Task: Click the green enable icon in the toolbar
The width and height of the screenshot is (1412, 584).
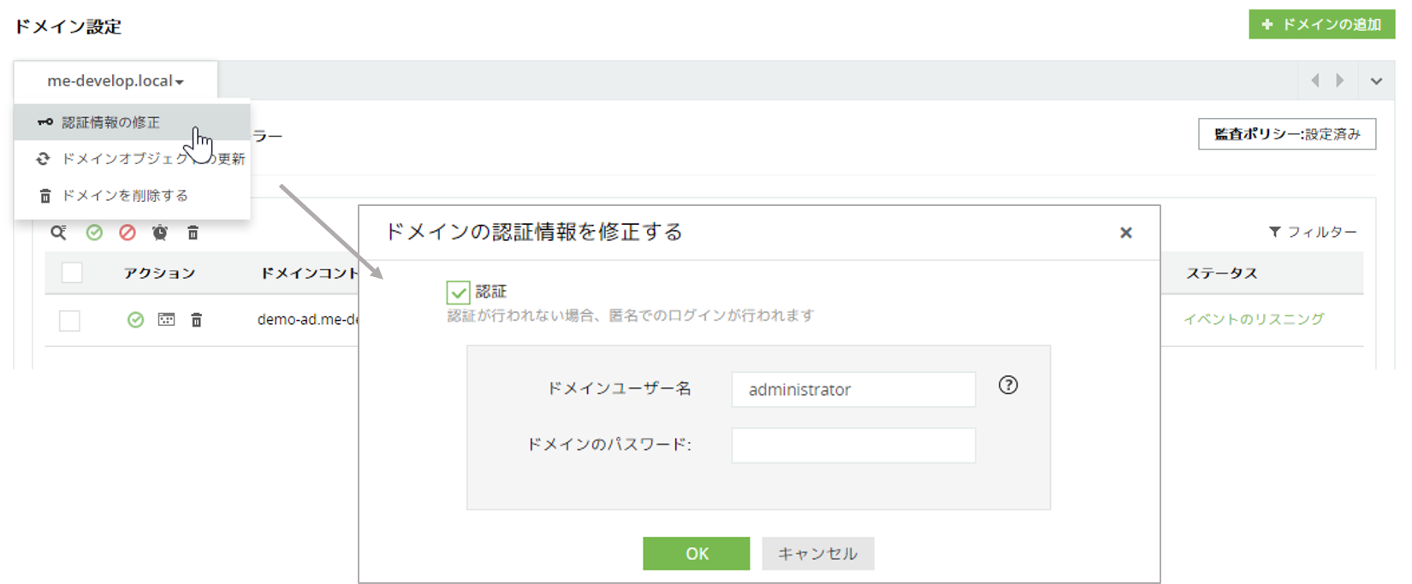Action: 94,233
